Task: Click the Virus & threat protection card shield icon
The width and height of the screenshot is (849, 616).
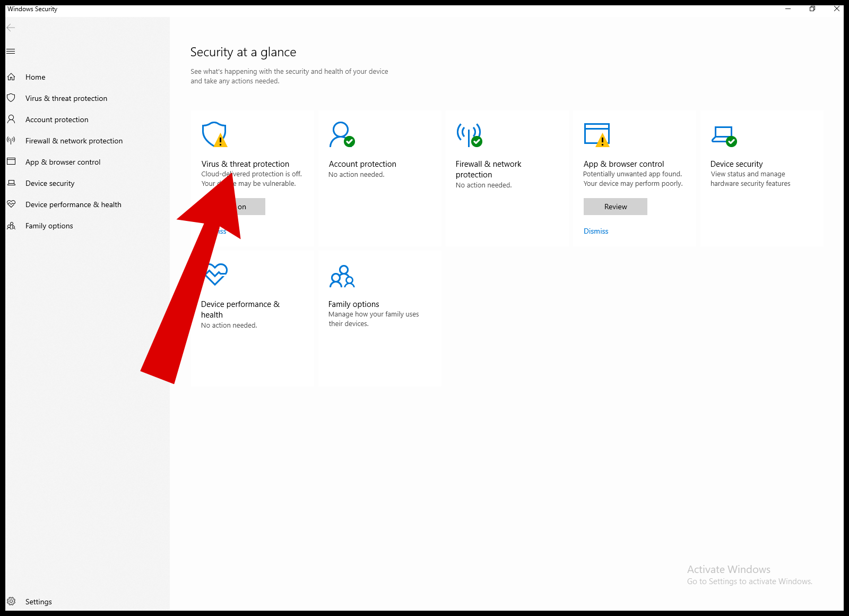Action: 215,134
